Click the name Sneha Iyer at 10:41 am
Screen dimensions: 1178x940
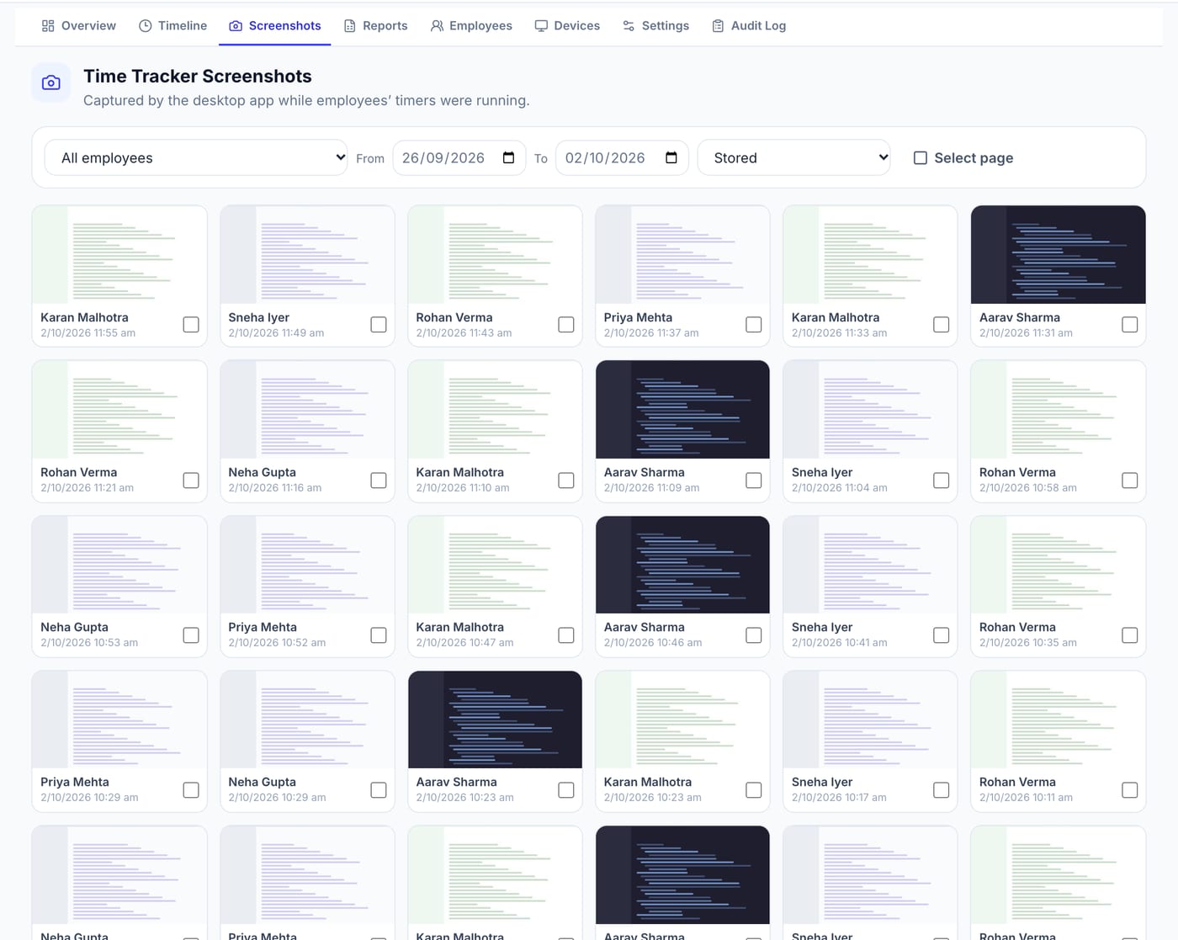pos(822,627)
